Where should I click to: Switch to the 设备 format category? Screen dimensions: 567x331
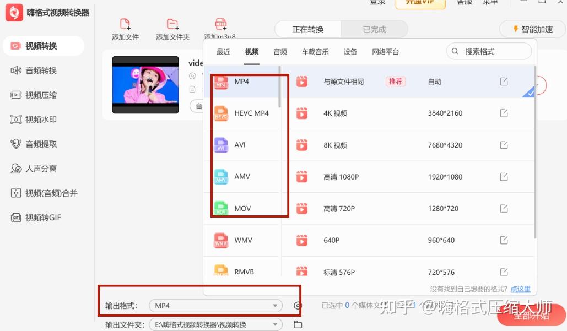coord(350,52)
